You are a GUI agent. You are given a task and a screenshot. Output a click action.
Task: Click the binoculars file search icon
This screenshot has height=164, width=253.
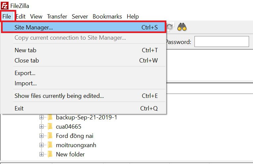click(182, 27)
